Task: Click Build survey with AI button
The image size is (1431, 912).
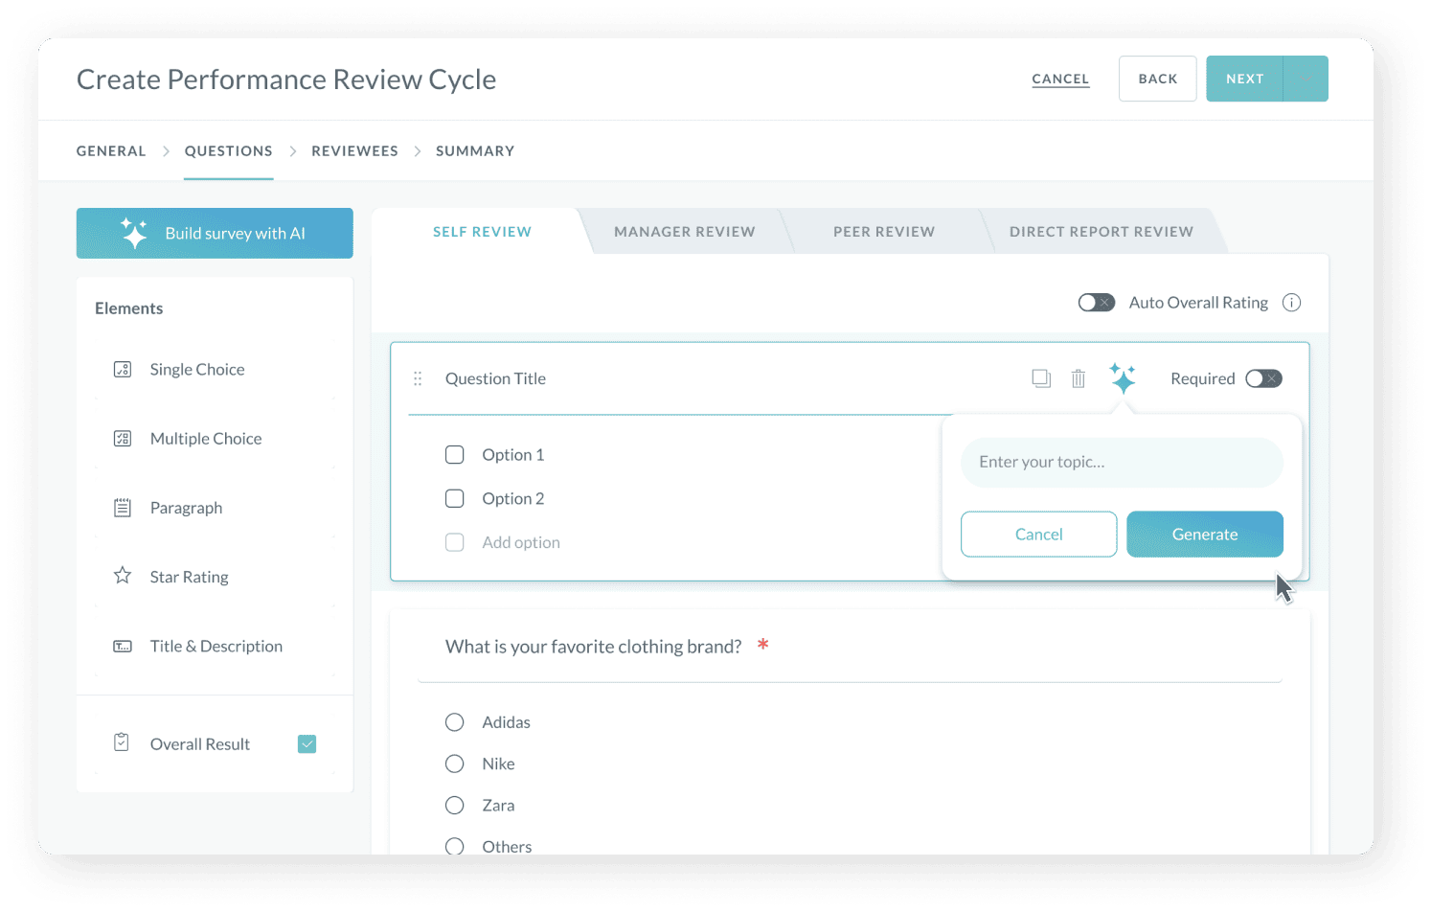Action: (215, 233)
